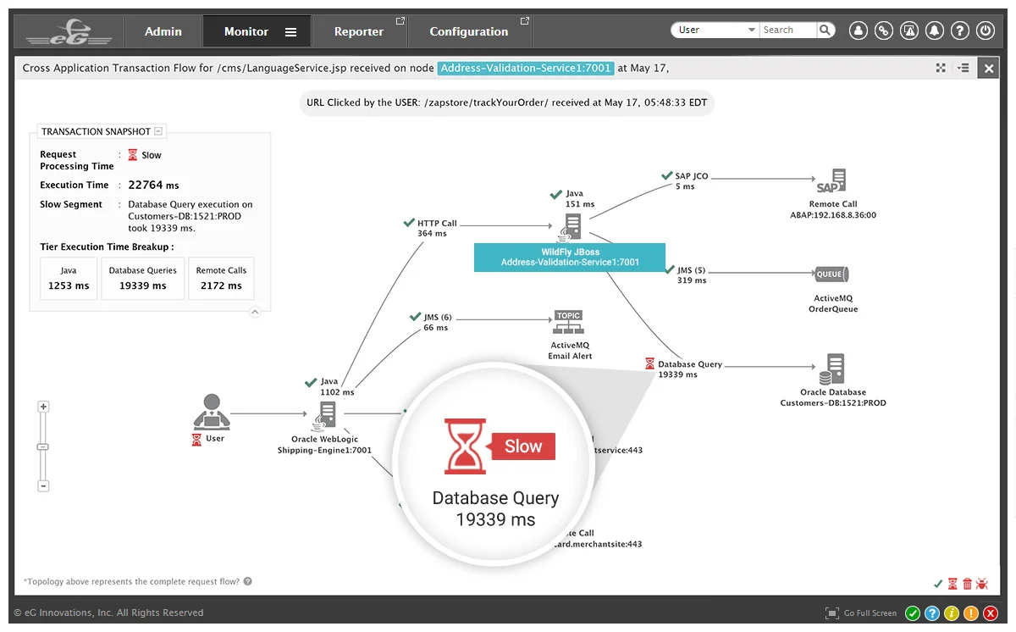
Task: Open the User search type dropdown
Action: pos(715,30)
